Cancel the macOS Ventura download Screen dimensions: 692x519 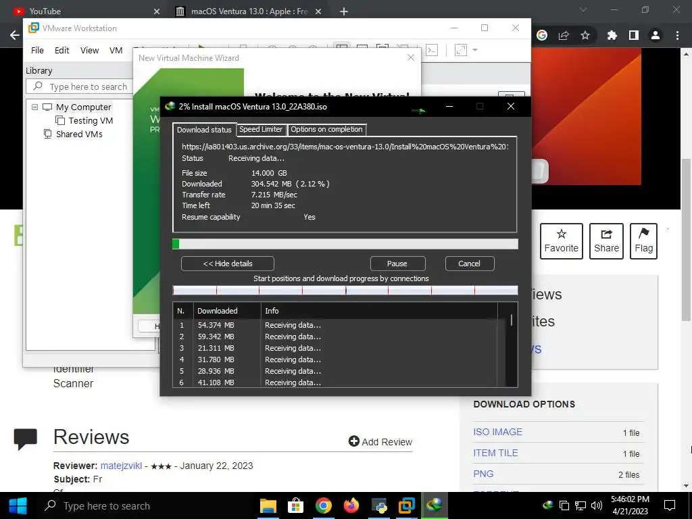point(469,264)
